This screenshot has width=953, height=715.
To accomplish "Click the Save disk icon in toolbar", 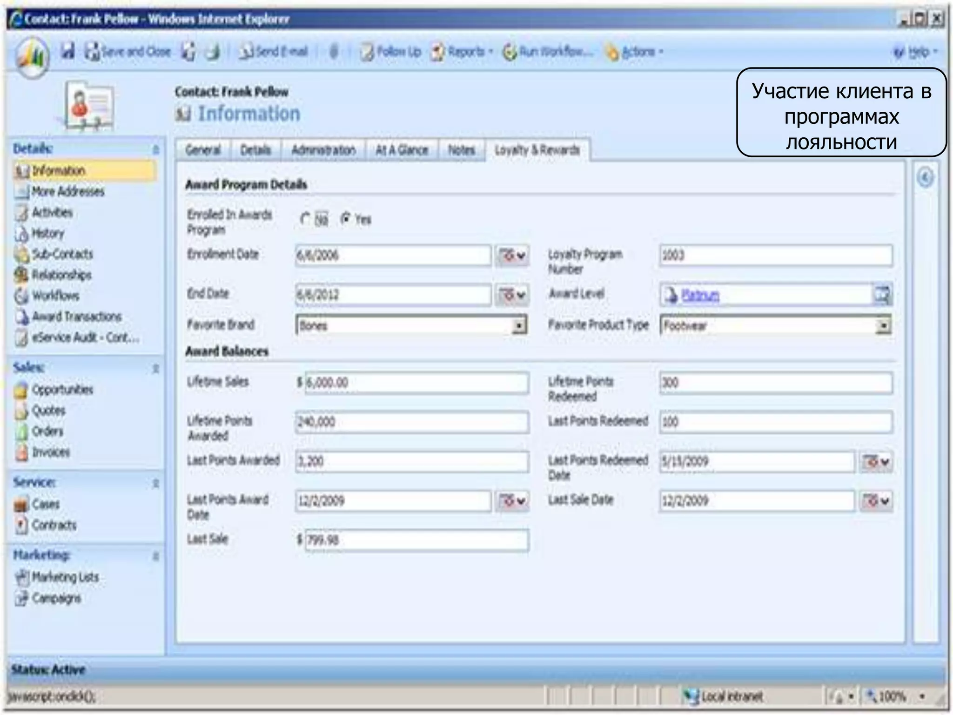I will pyautogui.click(x=68, y=51).
